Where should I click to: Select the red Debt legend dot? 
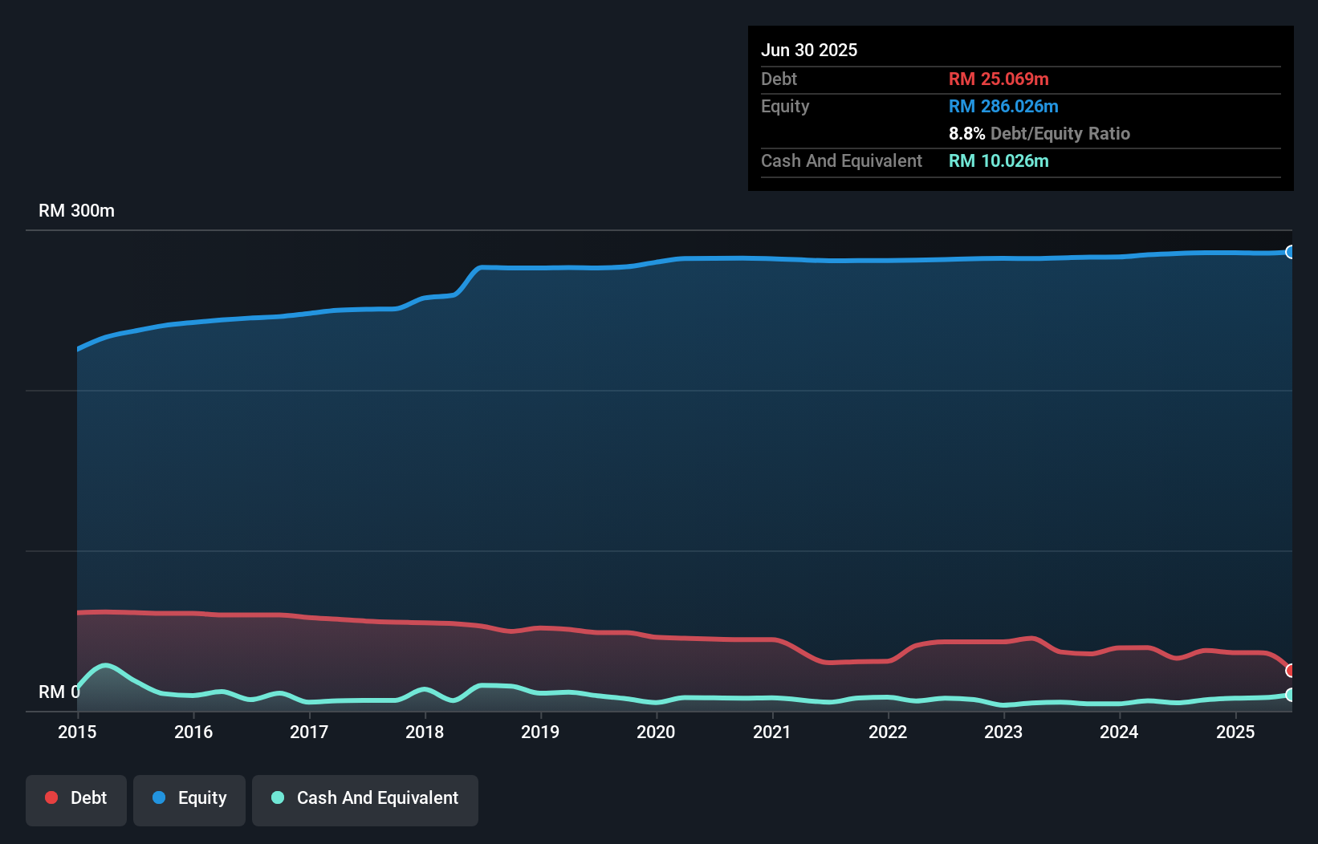click(51, 797)
